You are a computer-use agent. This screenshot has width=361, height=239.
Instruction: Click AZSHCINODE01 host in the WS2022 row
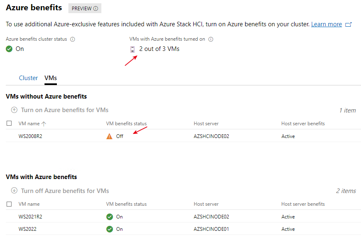211,229
